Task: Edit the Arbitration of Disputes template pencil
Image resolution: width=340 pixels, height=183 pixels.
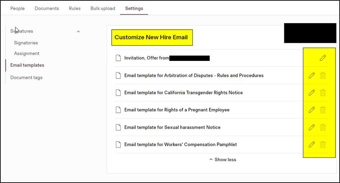Action: pos(311,76)
